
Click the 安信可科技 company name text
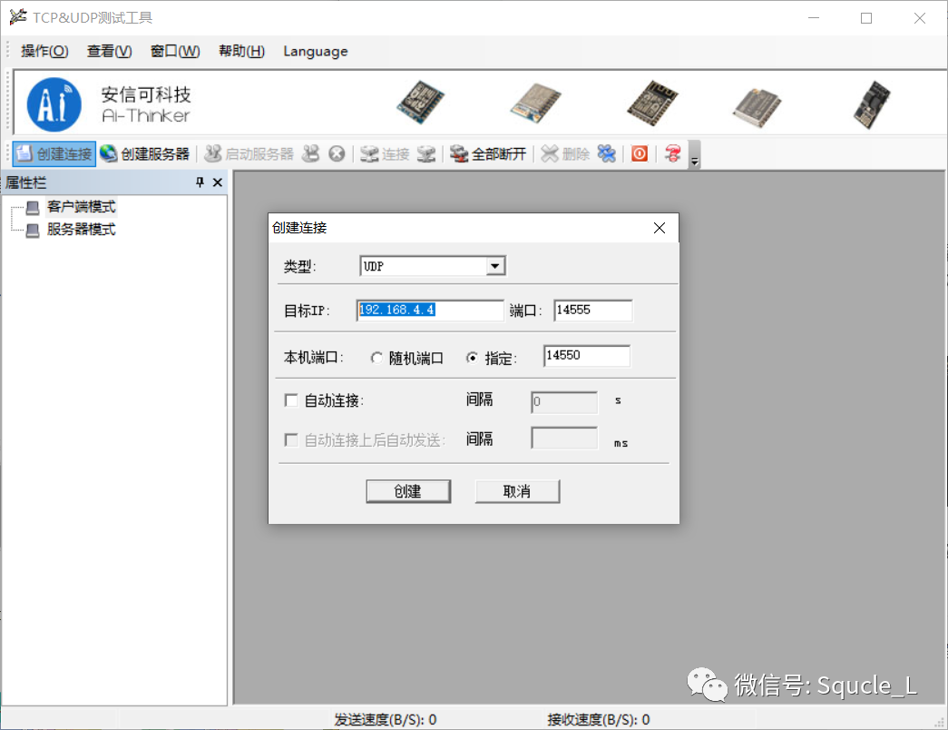click(x=146, y=94)
